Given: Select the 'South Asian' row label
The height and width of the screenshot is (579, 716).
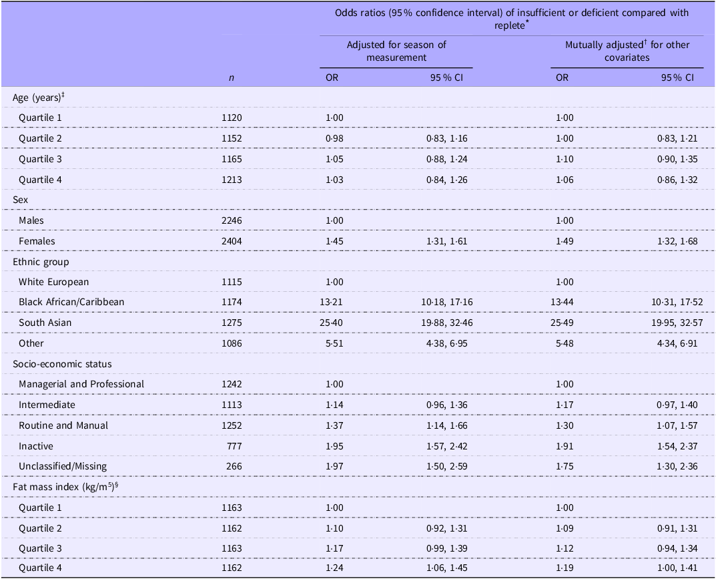Looking at the screenshot, I should [45, 323].
